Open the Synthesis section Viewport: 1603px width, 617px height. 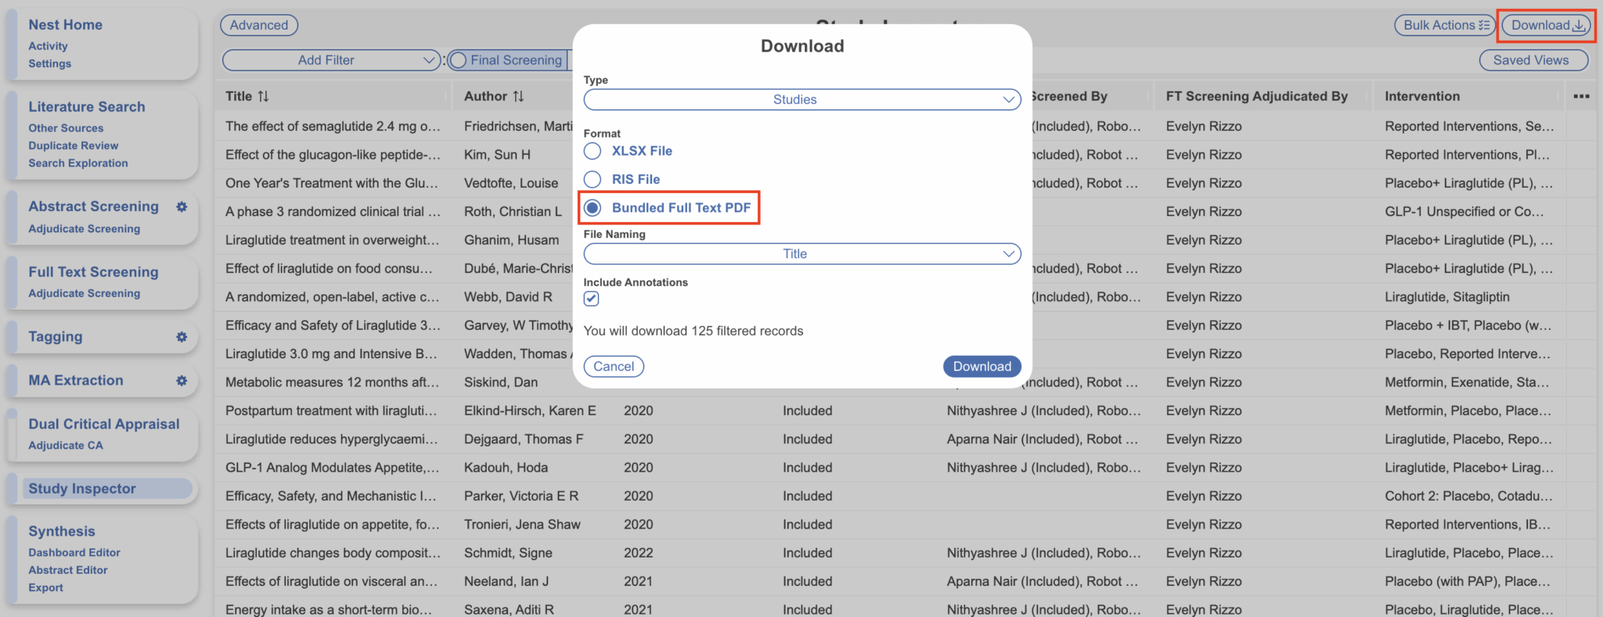62,532
